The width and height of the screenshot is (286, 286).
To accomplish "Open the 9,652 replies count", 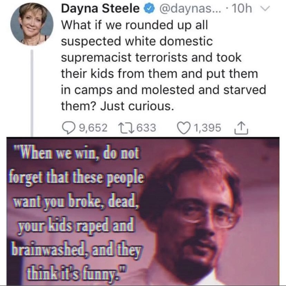I will point(93,128).
